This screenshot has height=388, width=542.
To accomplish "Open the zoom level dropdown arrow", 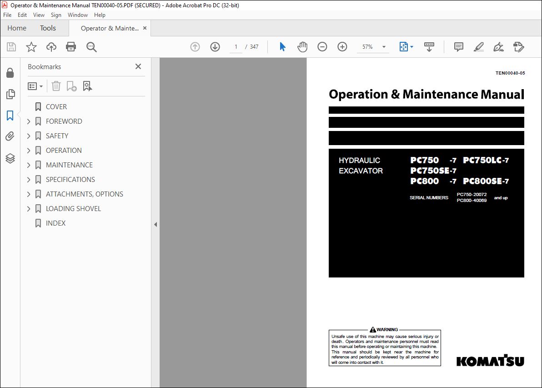I will pos(384,47).
